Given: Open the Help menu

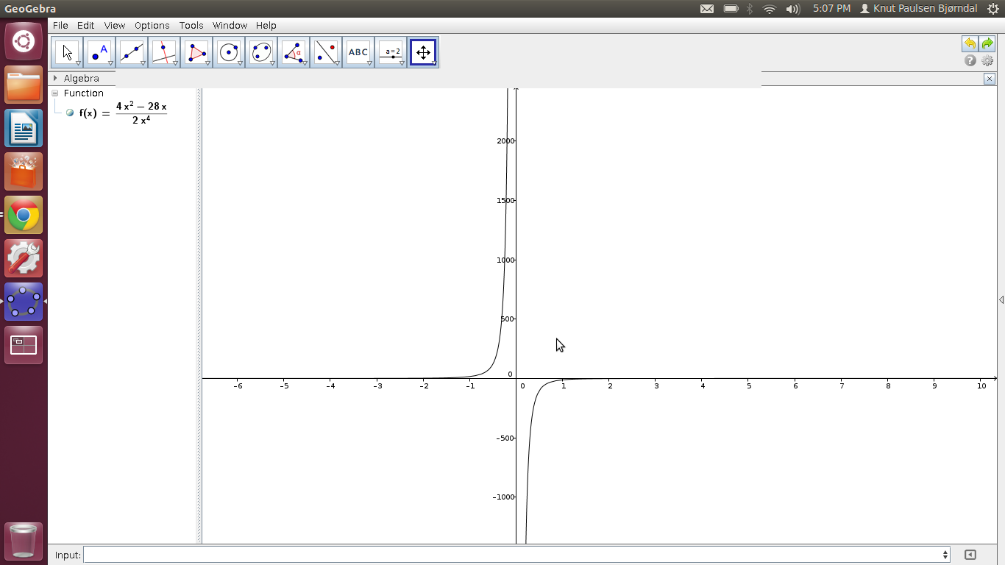Looking at the screenshot, I should (266, 25).
